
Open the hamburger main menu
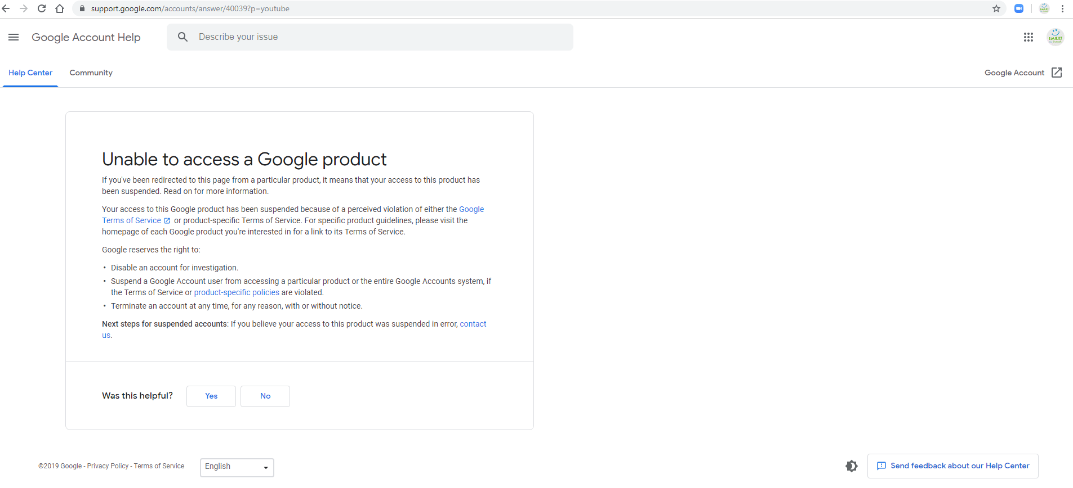click(x=14, y=37)
